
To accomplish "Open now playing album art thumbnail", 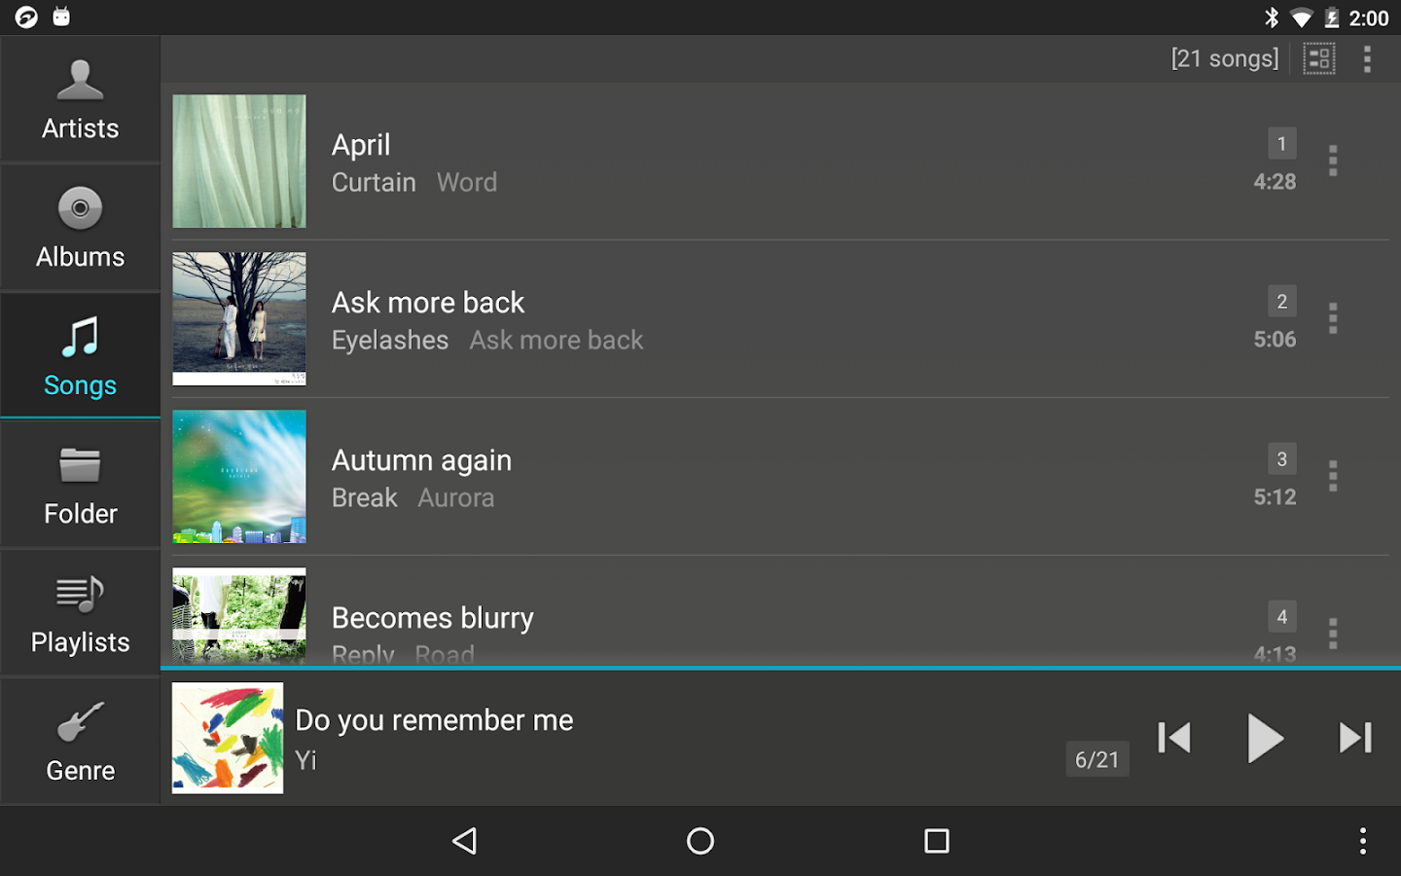I will point(228,738).
